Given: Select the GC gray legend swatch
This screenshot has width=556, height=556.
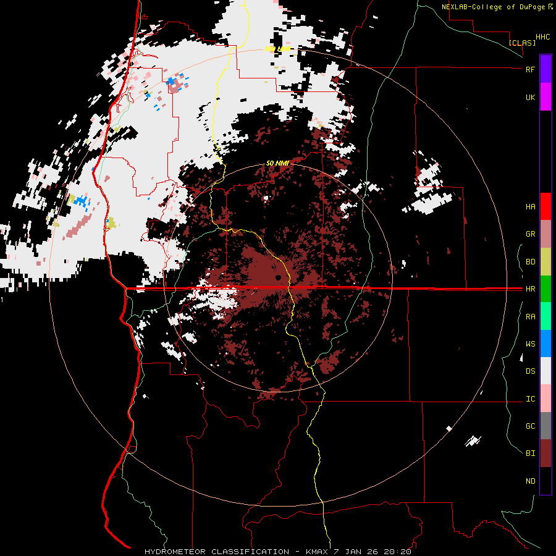Looking at the screenshot, I should tap(545, 426).
